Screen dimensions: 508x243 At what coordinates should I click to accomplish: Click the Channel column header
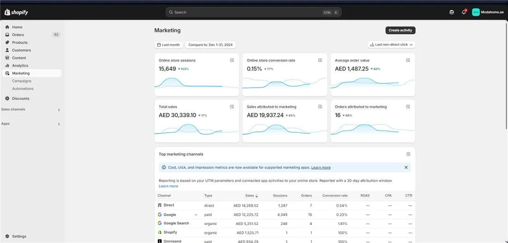(x=164, y=196)
